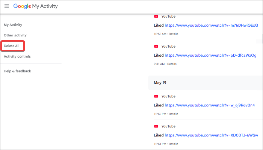Click YouTube label above 12:52 PM entry
This screenshot has width=263, height=150.
[168, 96]
